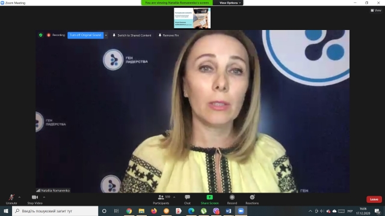Click Remove Pin
The width and height of the screenshot is (385, 216).
pyautogui.click(x=168, y=35)
